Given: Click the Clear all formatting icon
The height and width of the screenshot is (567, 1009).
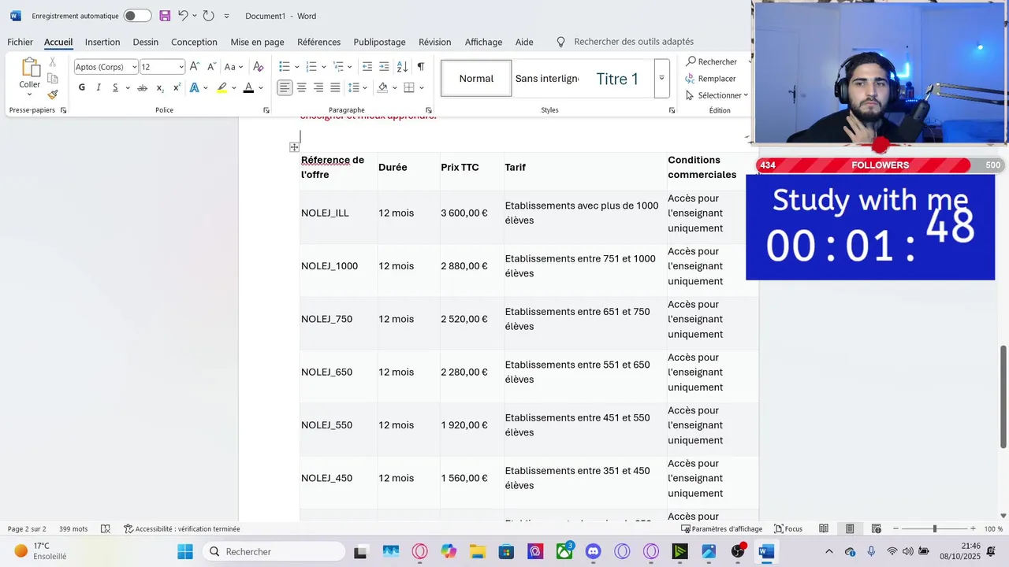Looking at the screenshot, I should click(258, 67).
